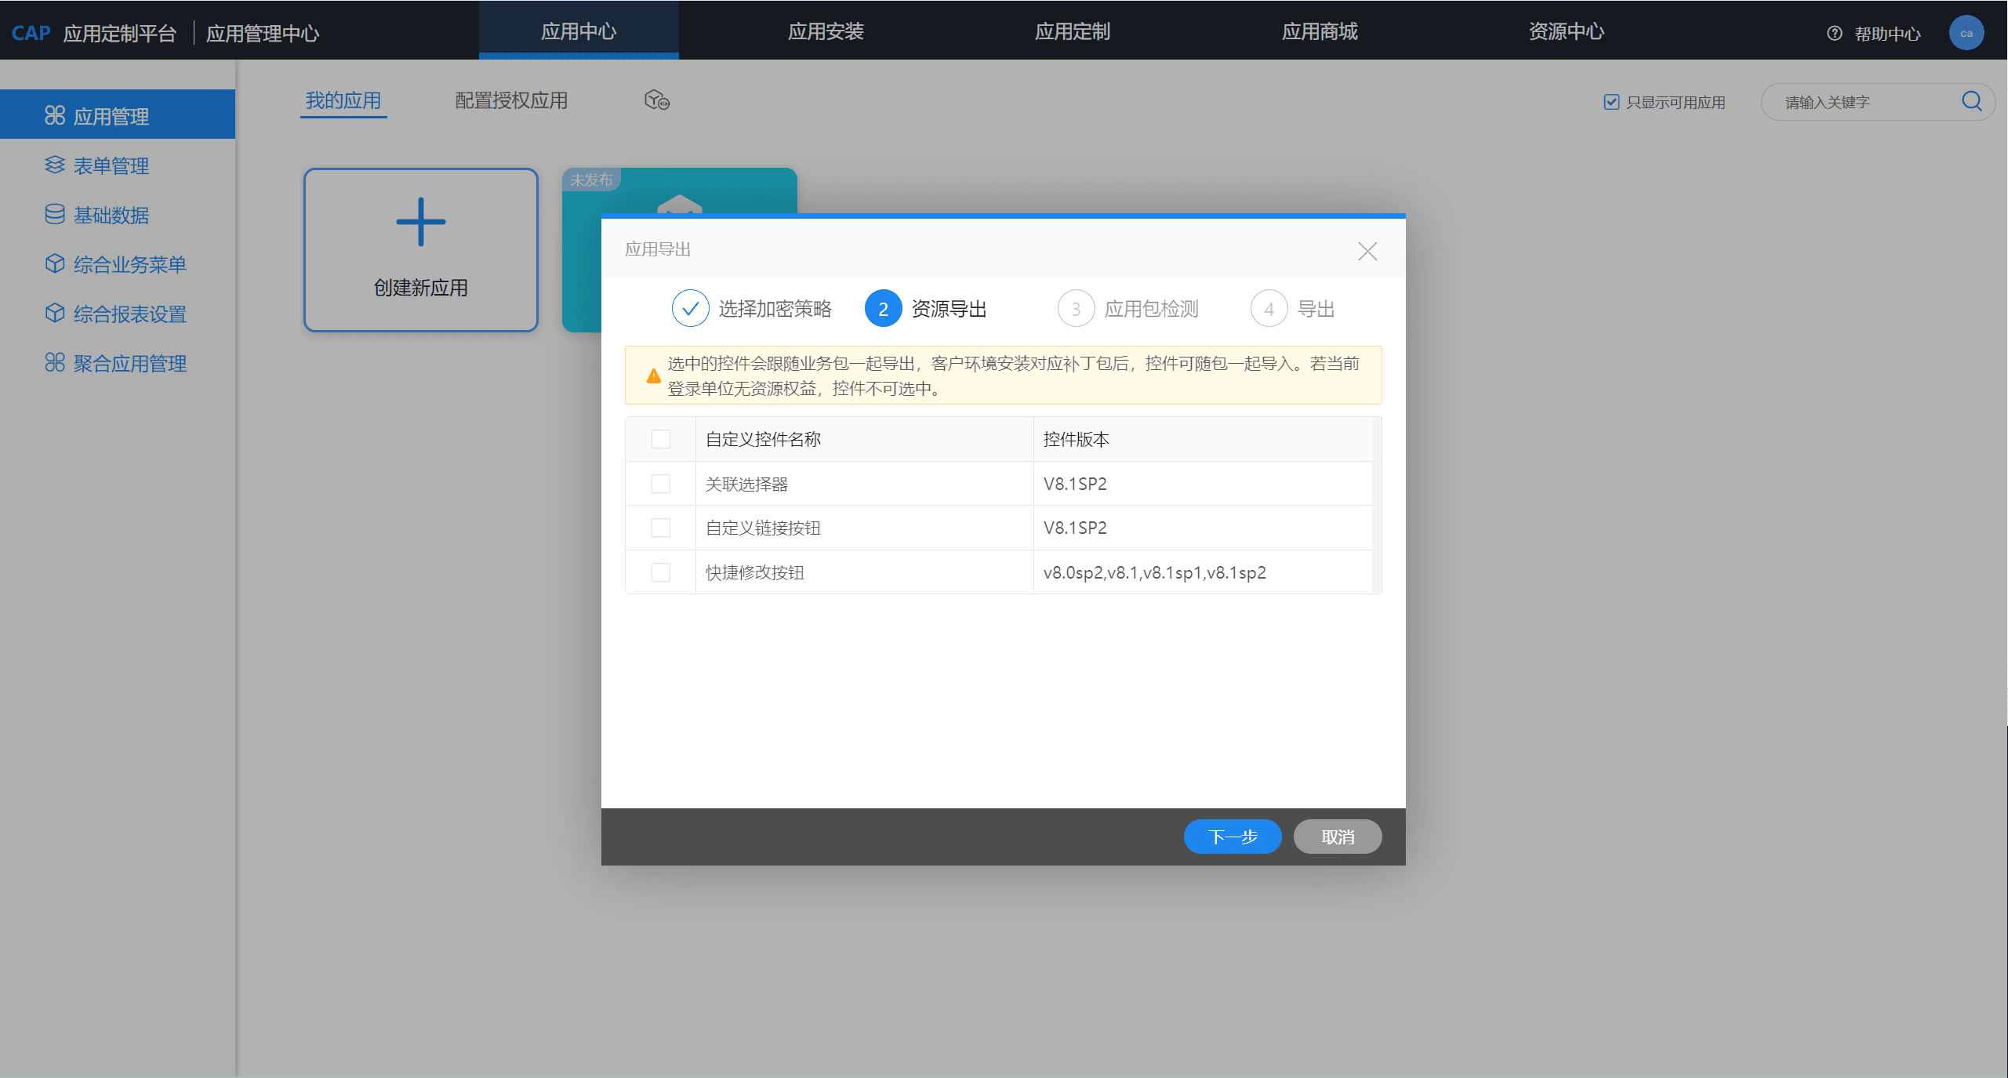This screenshot has height=1078, width=2008.
Task: Select the 配置授权应用 tab
Action: (x=511, y=100)
